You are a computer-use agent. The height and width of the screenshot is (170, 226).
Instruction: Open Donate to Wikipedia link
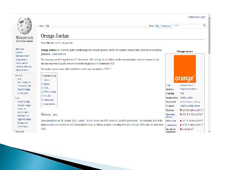pos(24,67)
